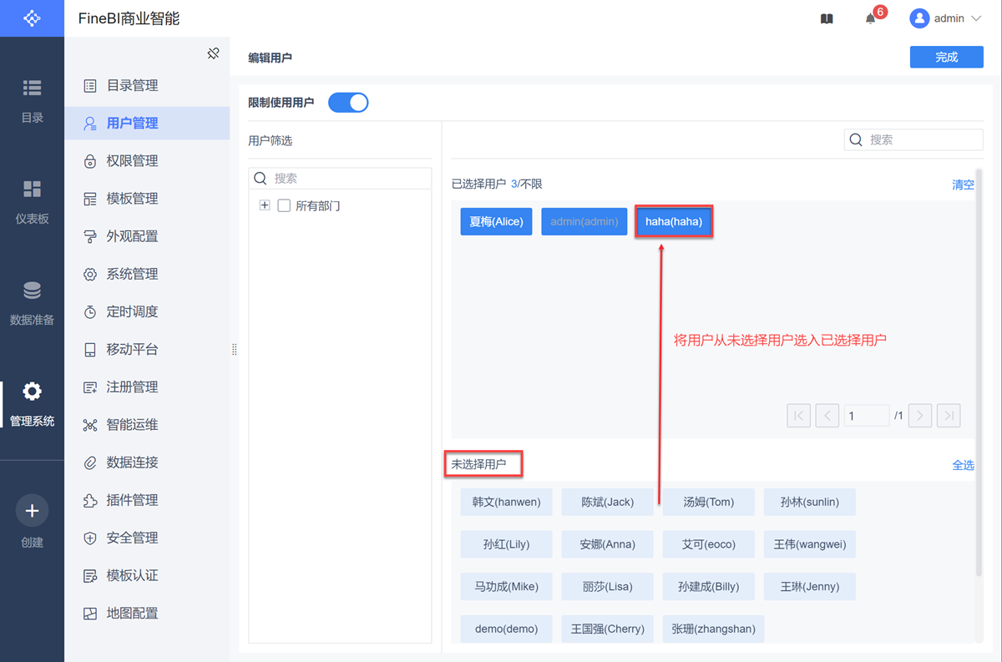Unpin the management menu with the pin icon

213,53
